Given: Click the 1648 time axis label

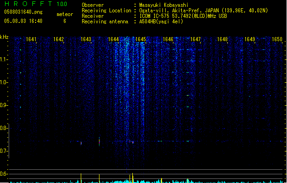Looking at the screenshot, I should pyautogui.click(x=222, y=39).
